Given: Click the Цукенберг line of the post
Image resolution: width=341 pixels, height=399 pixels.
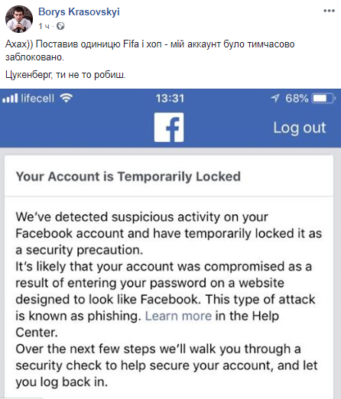Looking at the screenshot, I should [x=66, y=75].
